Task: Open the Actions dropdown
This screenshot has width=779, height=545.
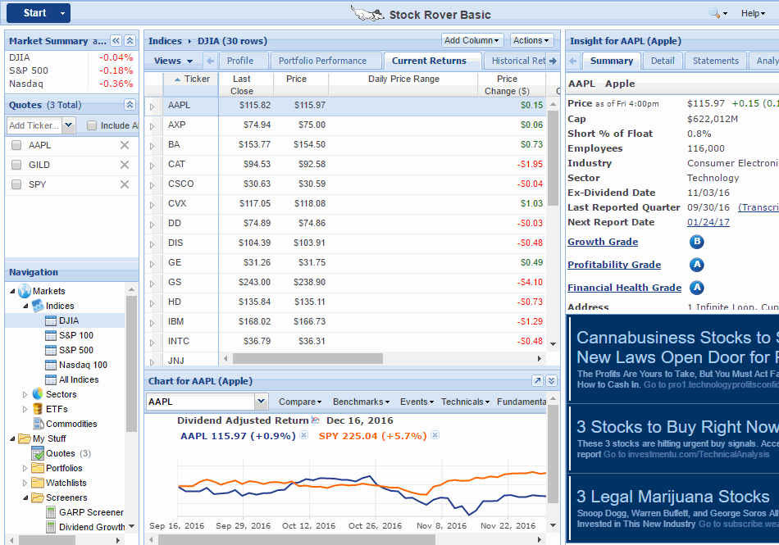Action: click(531, 40)
